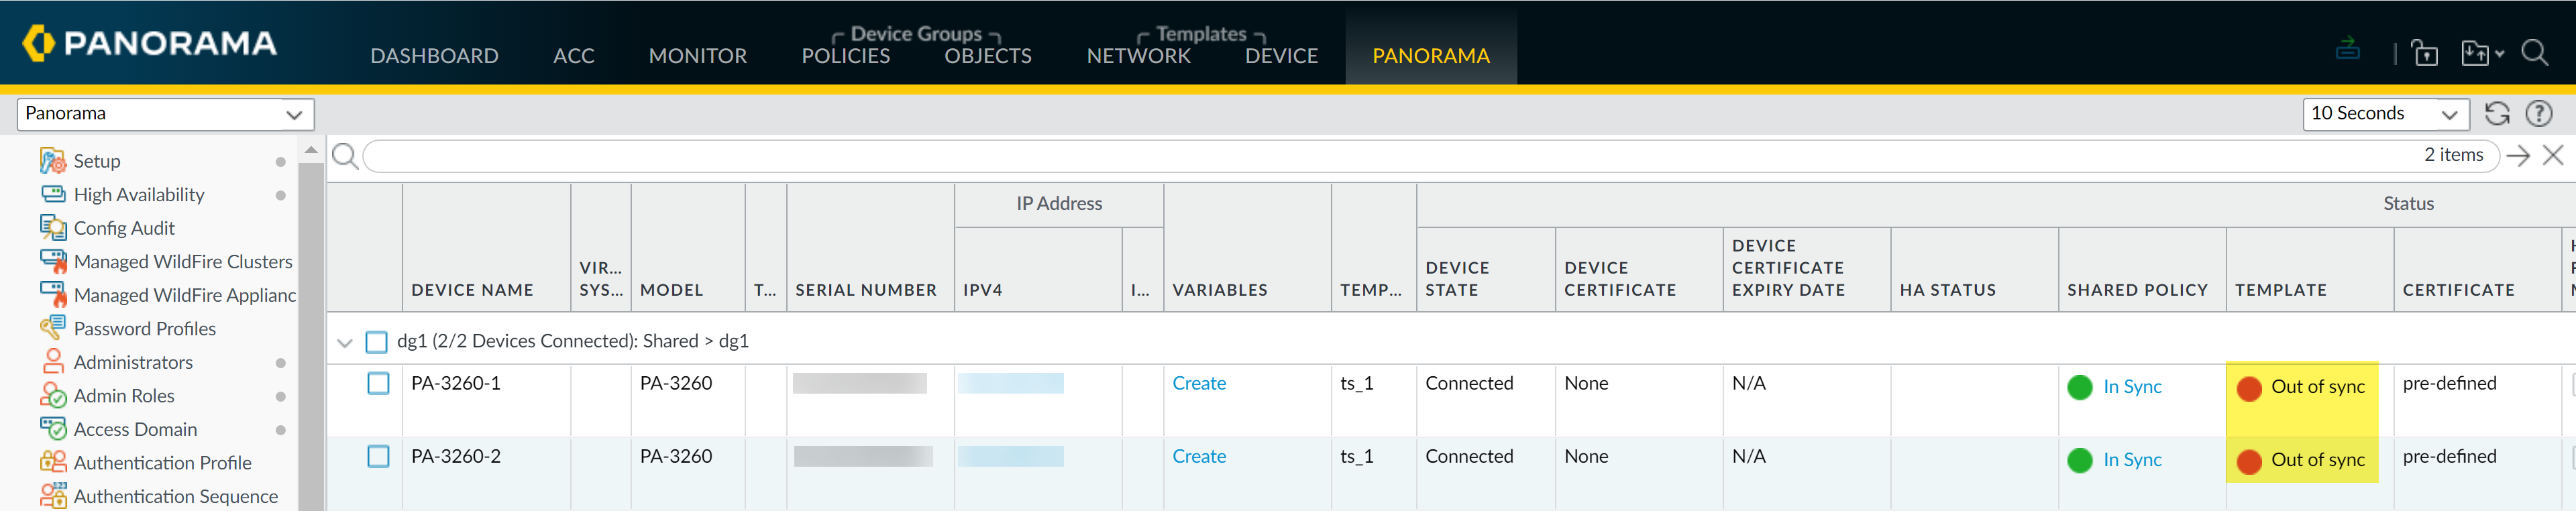Click In Sync link for PA-3260-2
The width and height of the screenshot is (2576, 511).
2131,460
